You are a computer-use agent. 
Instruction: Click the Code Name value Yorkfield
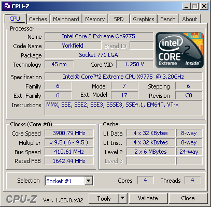pos(73,46)
